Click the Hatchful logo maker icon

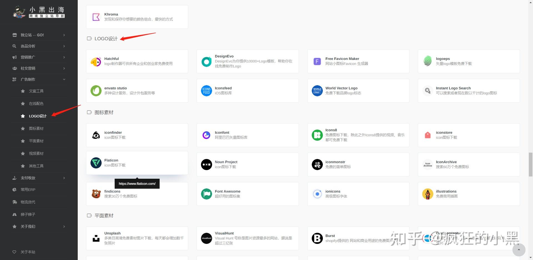point(96,62)
